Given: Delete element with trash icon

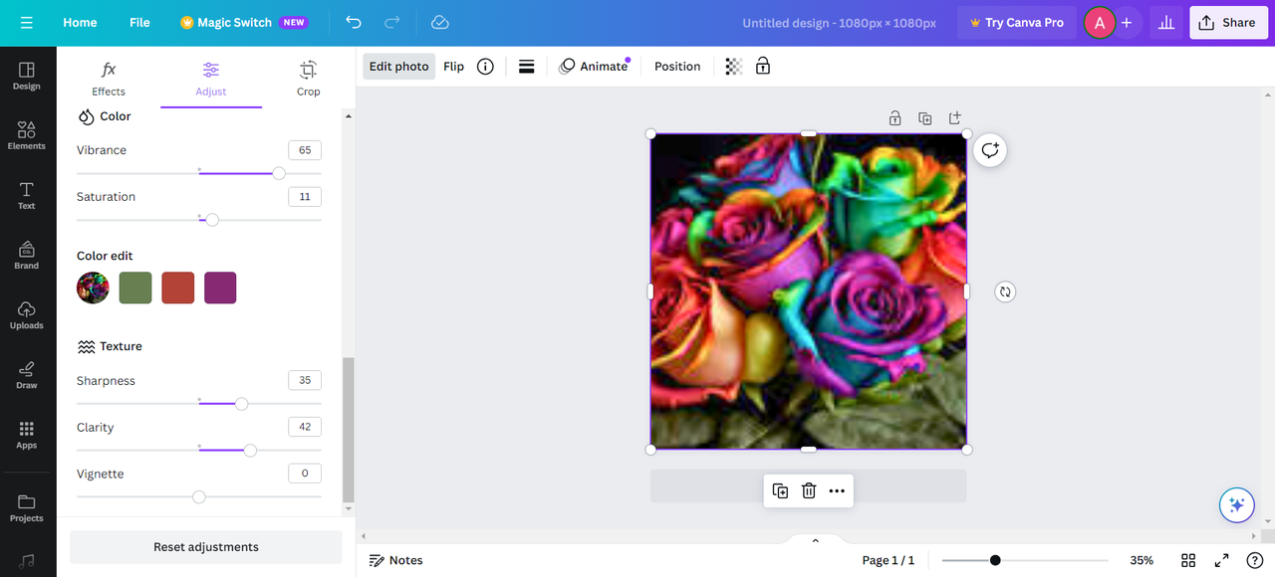Looking at the screenshot, I should click(x=809, y=490).
